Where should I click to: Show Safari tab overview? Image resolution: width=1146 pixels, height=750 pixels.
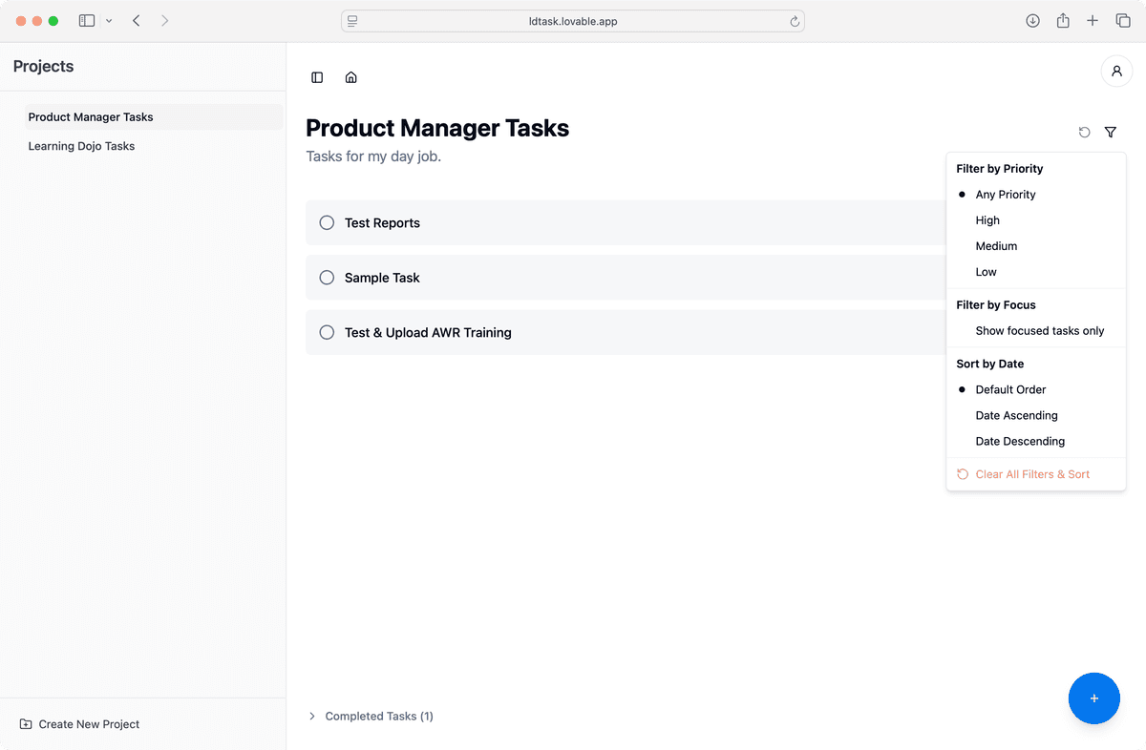pos(1123,21)
